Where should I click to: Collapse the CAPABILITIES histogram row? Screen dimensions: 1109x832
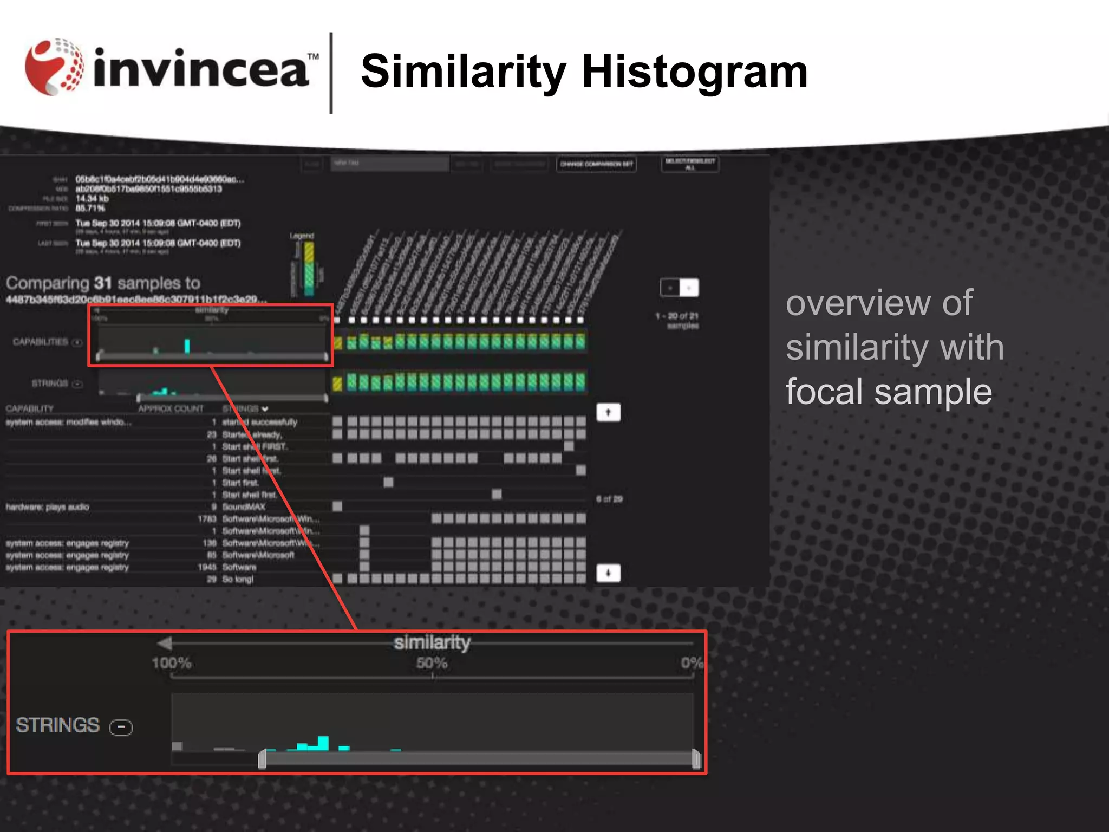[x=77, y=342]
